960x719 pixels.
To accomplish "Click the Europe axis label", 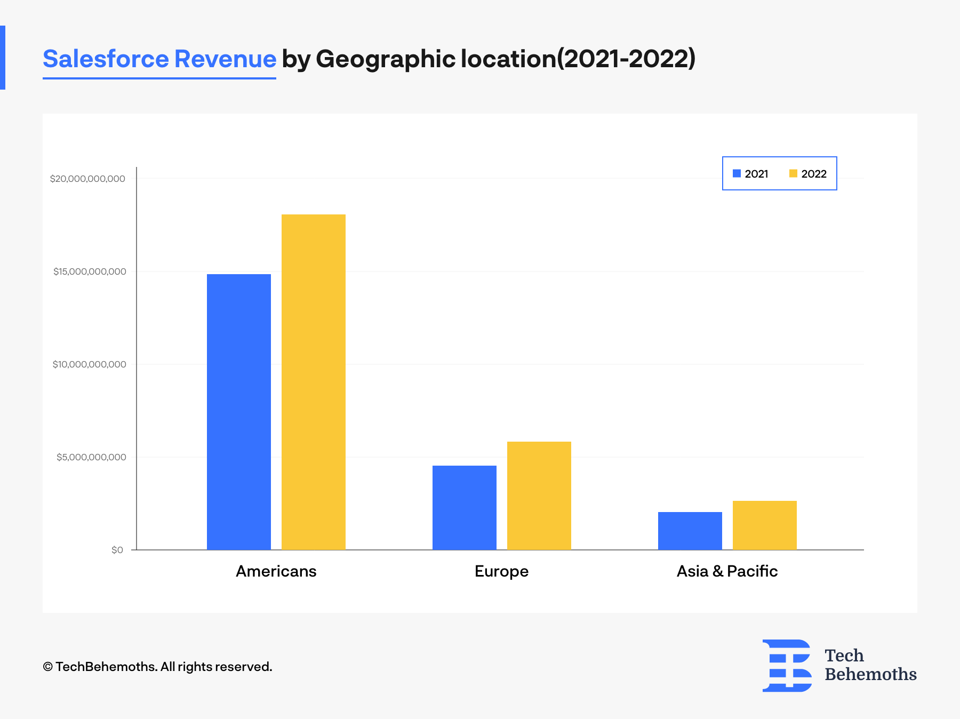I will (502, 572).
